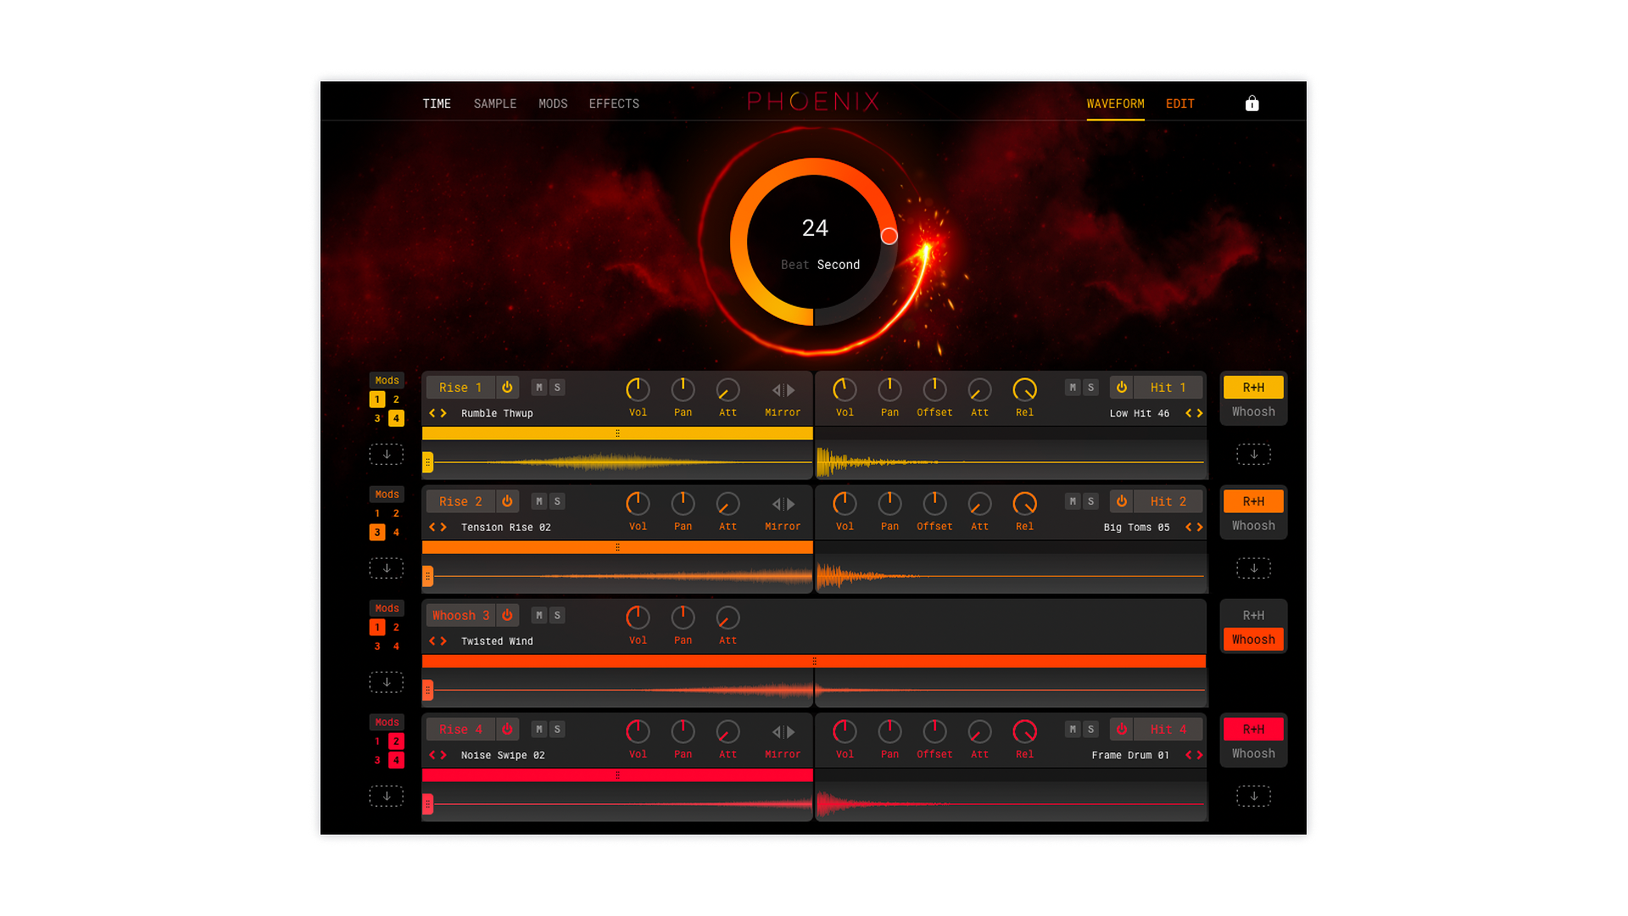Solo the Whoosh 3 layer
The image size is (1628, 916).
coord(557,616)
